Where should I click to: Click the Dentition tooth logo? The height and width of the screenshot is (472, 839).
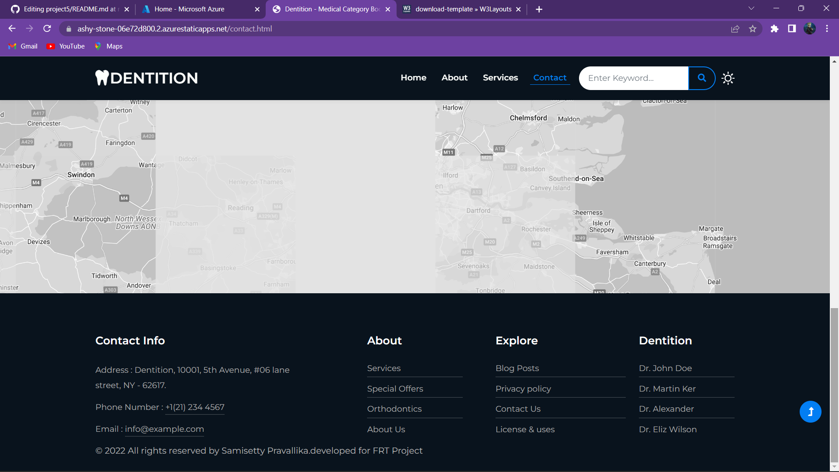[x=146, y=78]
